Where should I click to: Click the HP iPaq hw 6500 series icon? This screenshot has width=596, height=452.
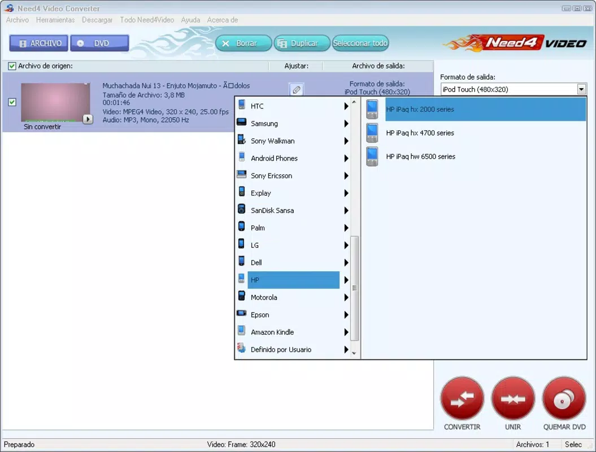pos(372,157)
